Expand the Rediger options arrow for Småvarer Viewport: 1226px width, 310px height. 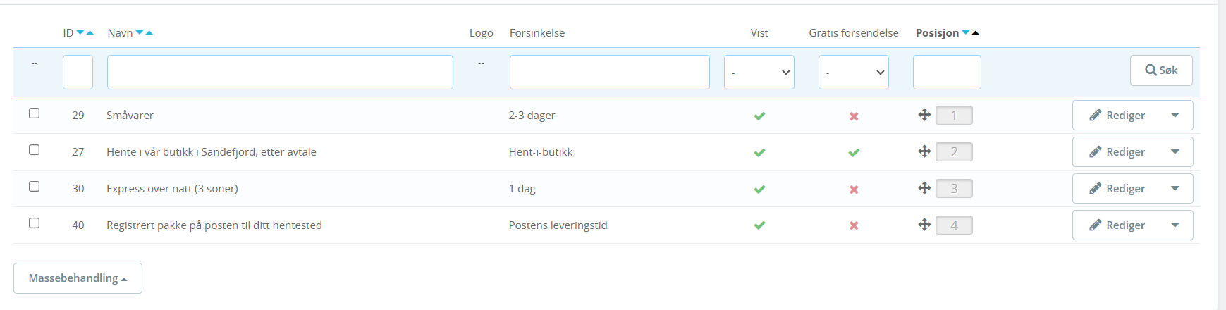[x=1175, y=116]
